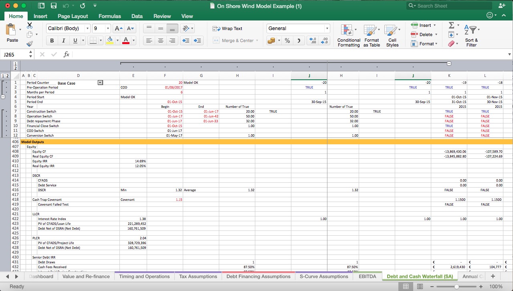The width and height of the screenshot is (513, 291).
Task: Toggle Italic formatting
Action: pyautogui.click(x=63, y=40)
